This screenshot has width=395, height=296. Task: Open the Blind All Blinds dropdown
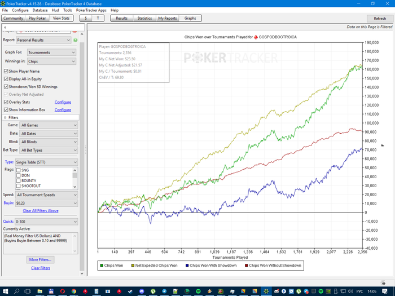pos(49,142)
